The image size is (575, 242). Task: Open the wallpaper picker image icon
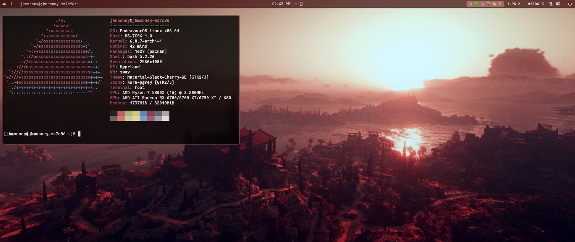point(558,4)
